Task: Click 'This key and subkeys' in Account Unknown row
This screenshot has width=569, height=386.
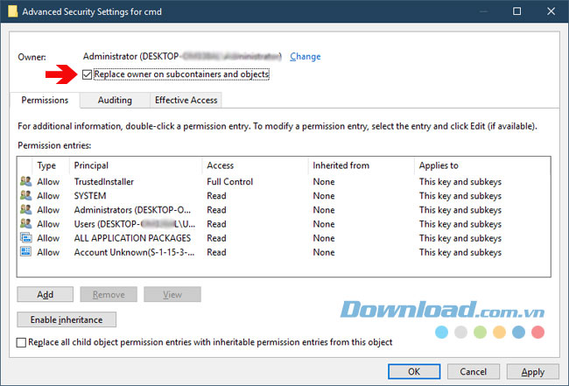Action: [460, 252]
